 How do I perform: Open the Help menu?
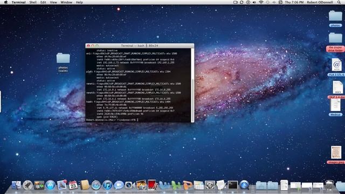(79, 2)
